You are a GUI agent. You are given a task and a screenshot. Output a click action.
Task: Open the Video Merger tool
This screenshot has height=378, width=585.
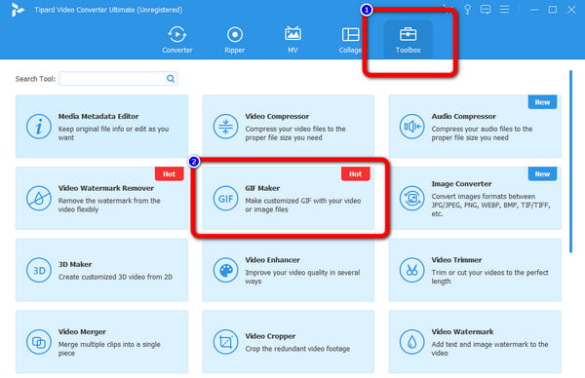[x=101, y=342]
